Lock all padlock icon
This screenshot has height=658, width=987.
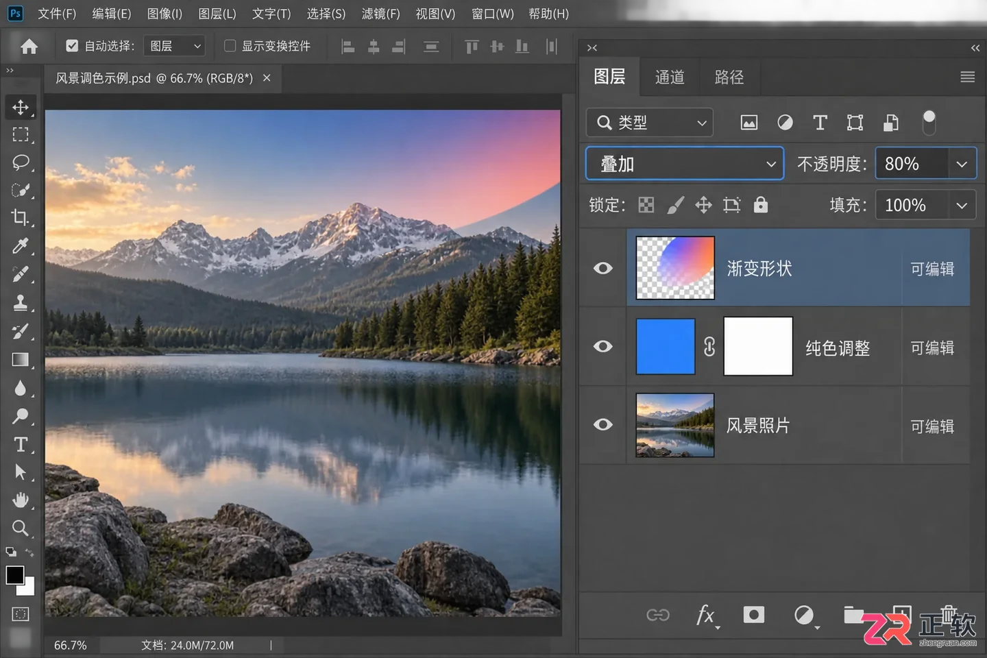click(x=761, y=205)
